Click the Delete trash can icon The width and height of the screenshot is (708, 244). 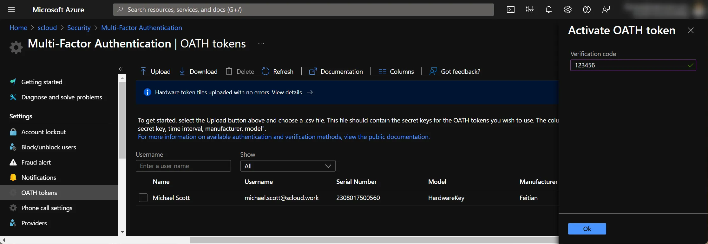coord(229,72)
